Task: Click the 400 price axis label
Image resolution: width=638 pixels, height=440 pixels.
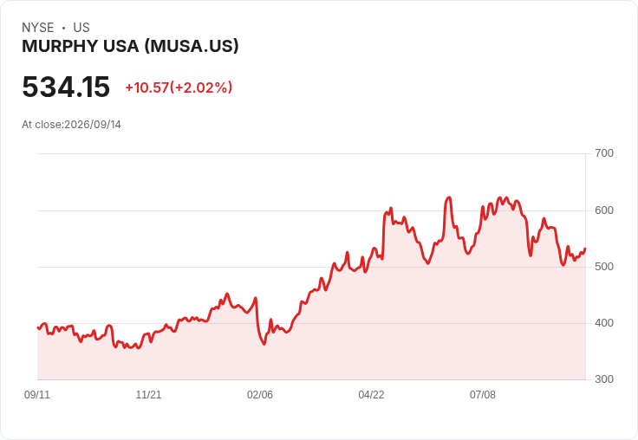Action: pos(604,323)
